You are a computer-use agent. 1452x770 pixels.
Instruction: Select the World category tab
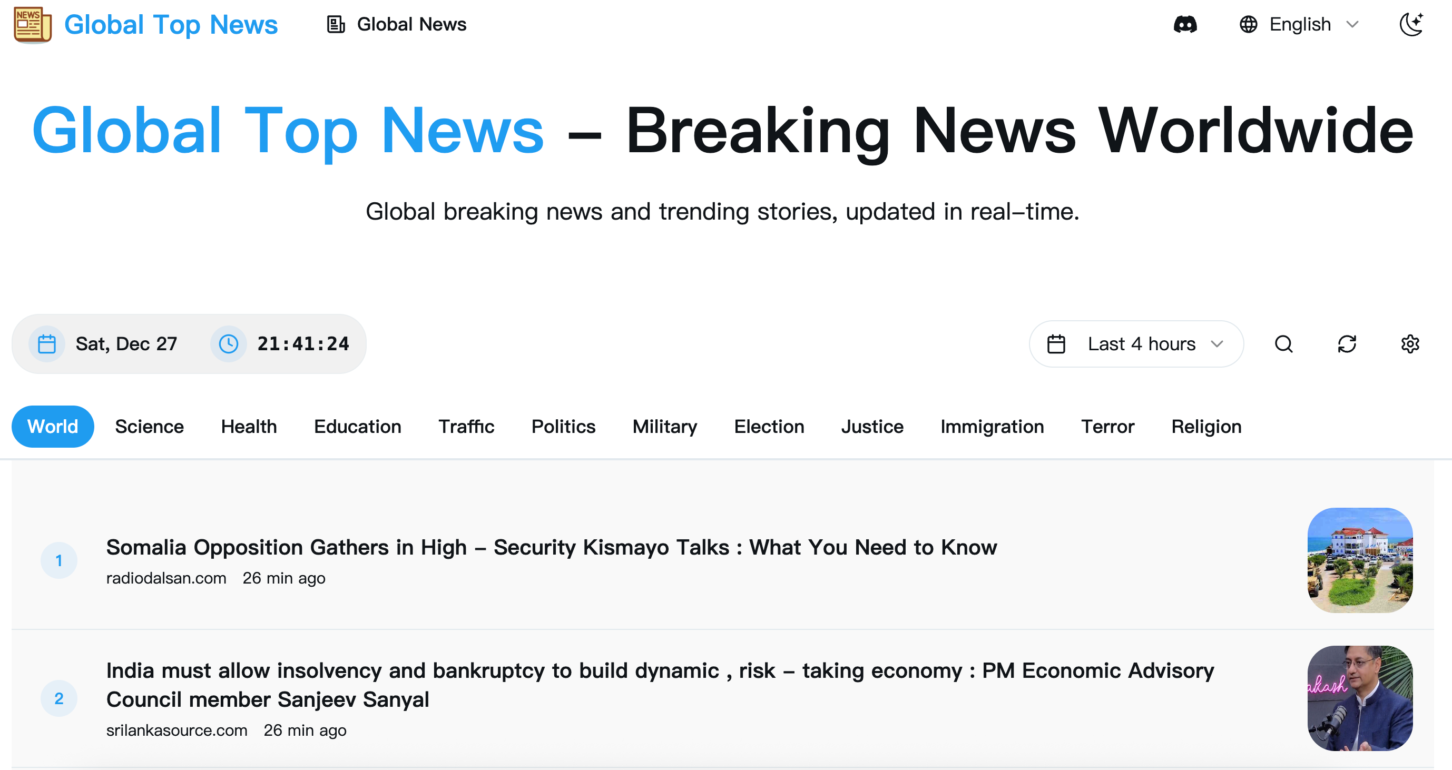[x=53, y=427]
